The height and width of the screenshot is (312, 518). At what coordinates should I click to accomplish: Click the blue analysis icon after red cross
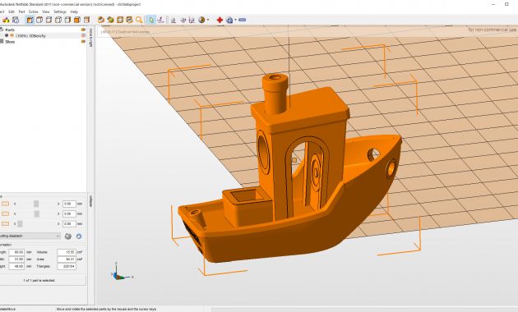pyautogui.click(x=229, y=21)
